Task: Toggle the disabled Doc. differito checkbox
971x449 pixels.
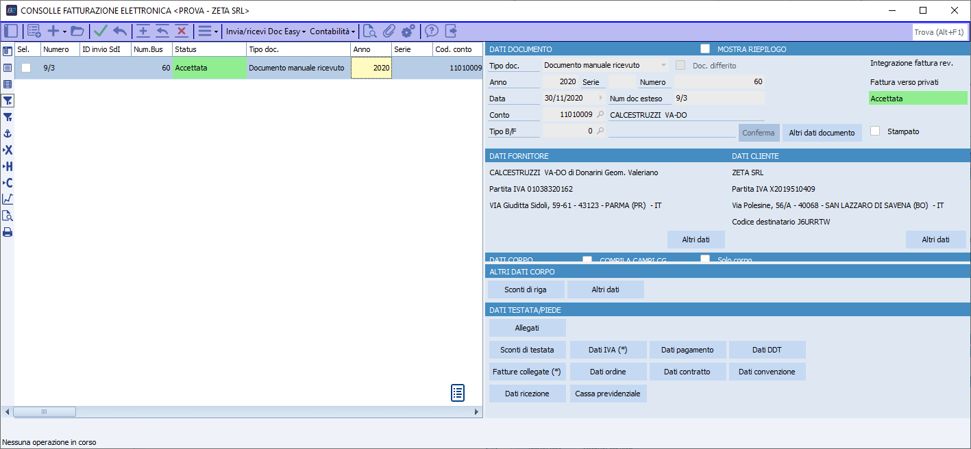Action: click(x=680, y=65)
